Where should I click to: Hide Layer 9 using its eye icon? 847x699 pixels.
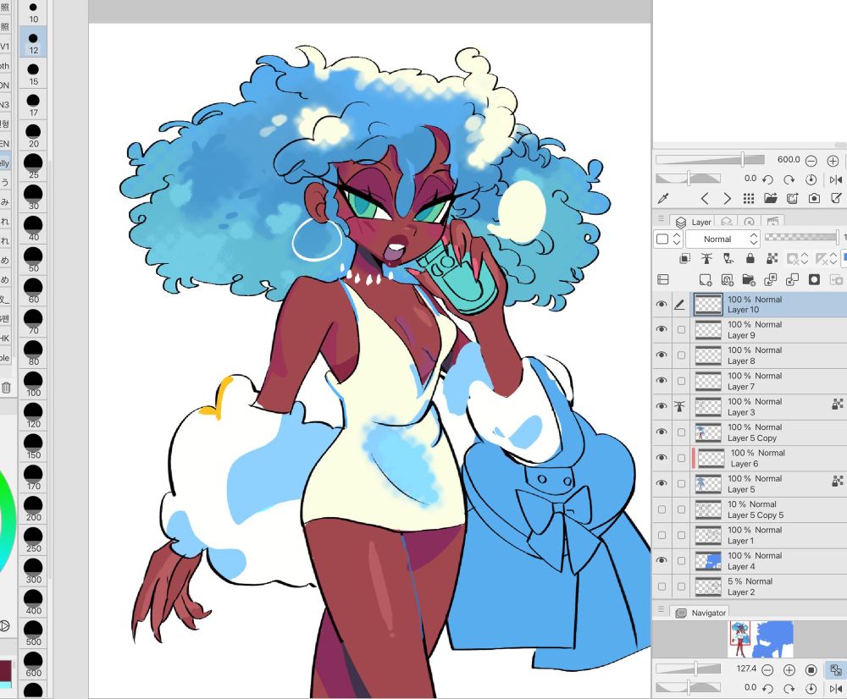pos(662,329)
